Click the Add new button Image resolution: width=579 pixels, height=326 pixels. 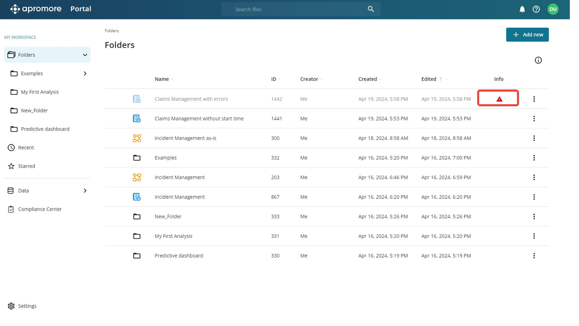click(527, 35)
